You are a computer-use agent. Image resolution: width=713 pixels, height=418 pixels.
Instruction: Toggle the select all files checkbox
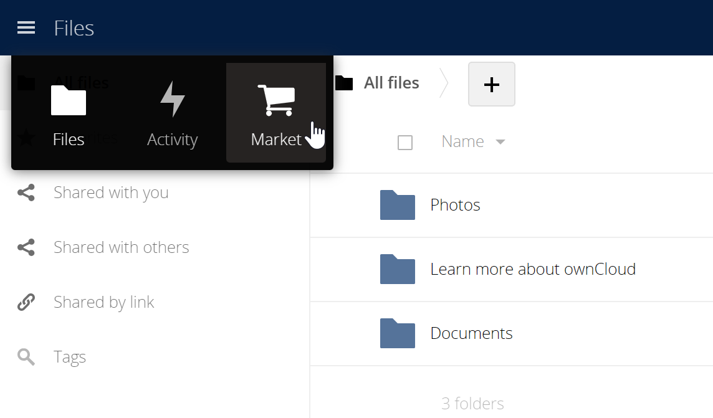click(x=405, y=143)
